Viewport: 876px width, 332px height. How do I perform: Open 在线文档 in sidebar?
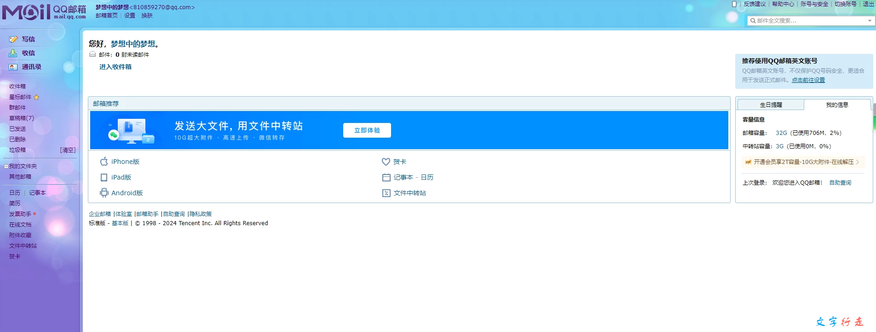click(x=20, y=225)
